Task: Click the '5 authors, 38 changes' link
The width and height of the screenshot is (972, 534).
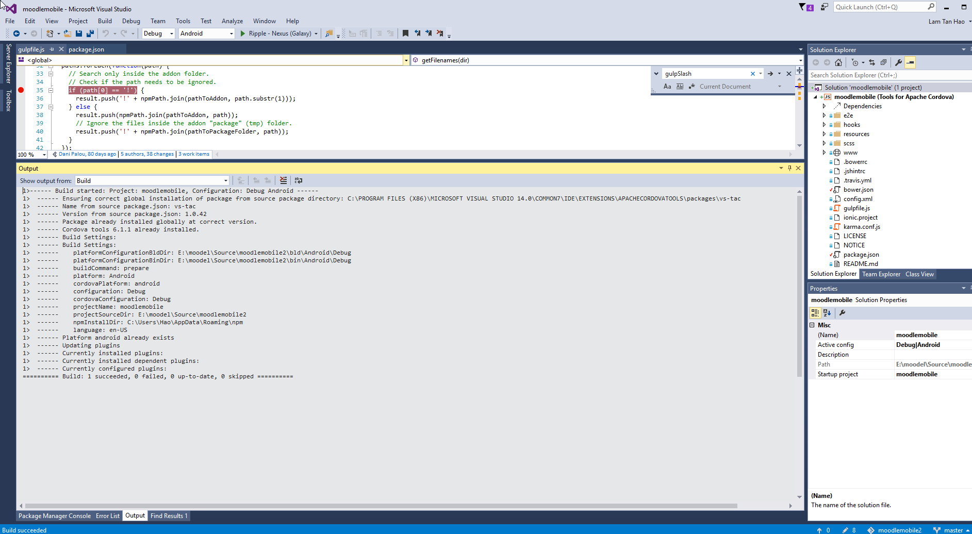Action: coord(147,154)
